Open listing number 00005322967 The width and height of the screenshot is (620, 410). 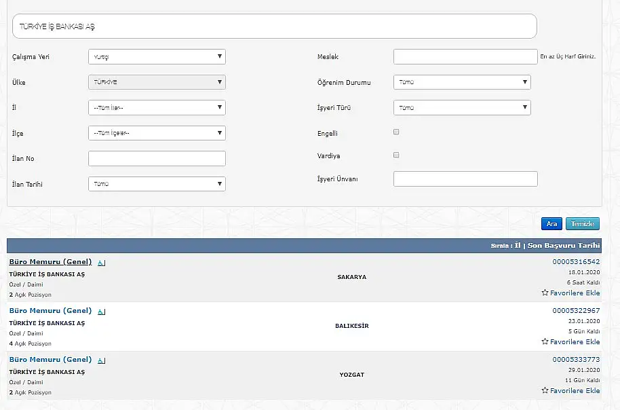[x=576, y=311]
